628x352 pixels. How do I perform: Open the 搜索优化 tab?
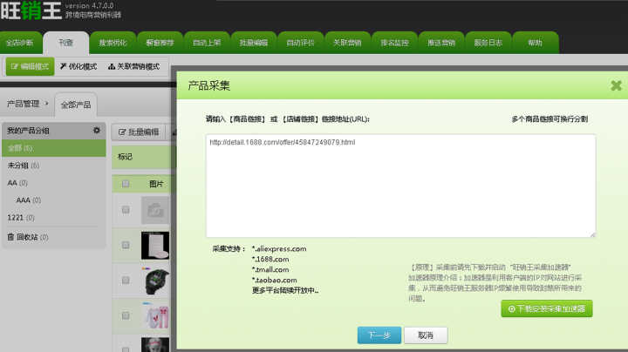click(113, 43)
